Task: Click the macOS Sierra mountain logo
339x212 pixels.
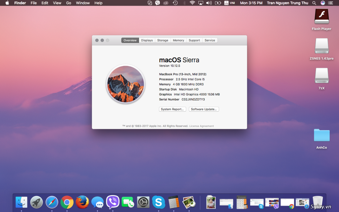Action: click(x=125, y=84)
